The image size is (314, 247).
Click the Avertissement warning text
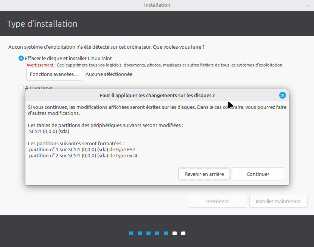[x=155, y=65]
